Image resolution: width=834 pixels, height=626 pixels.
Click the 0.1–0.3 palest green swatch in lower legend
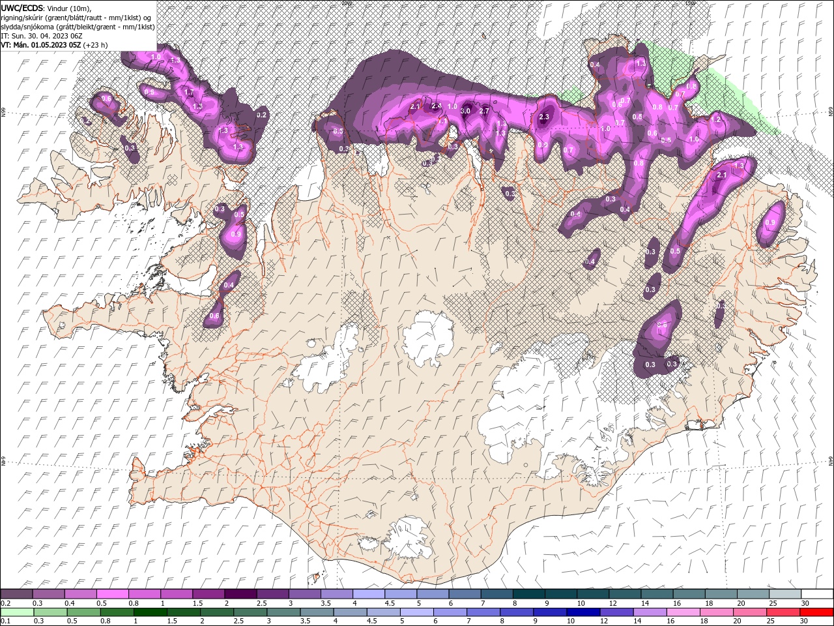pos(16,612)
